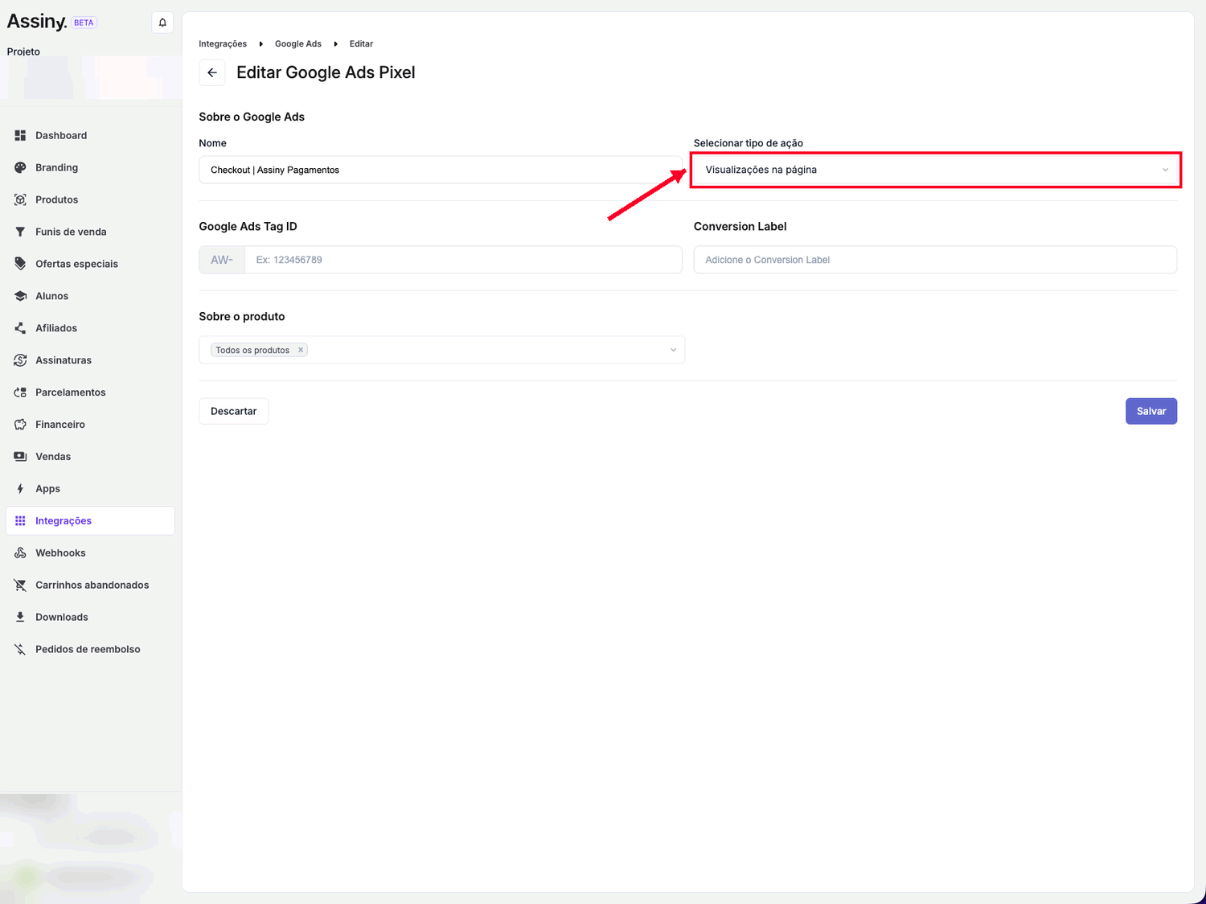Open Funis de venda menu item
Screen dimensions: 1206x904
tap(90, 232)
